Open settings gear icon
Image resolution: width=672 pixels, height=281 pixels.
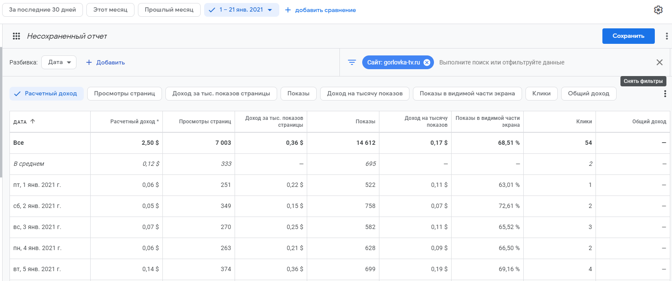point(658,10)
